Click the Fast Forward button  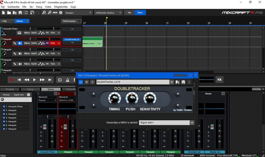[42, 80]
